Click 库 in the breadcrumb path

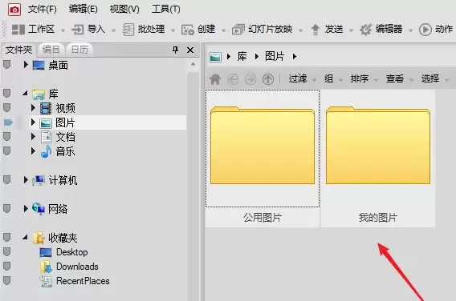[242, 56]
